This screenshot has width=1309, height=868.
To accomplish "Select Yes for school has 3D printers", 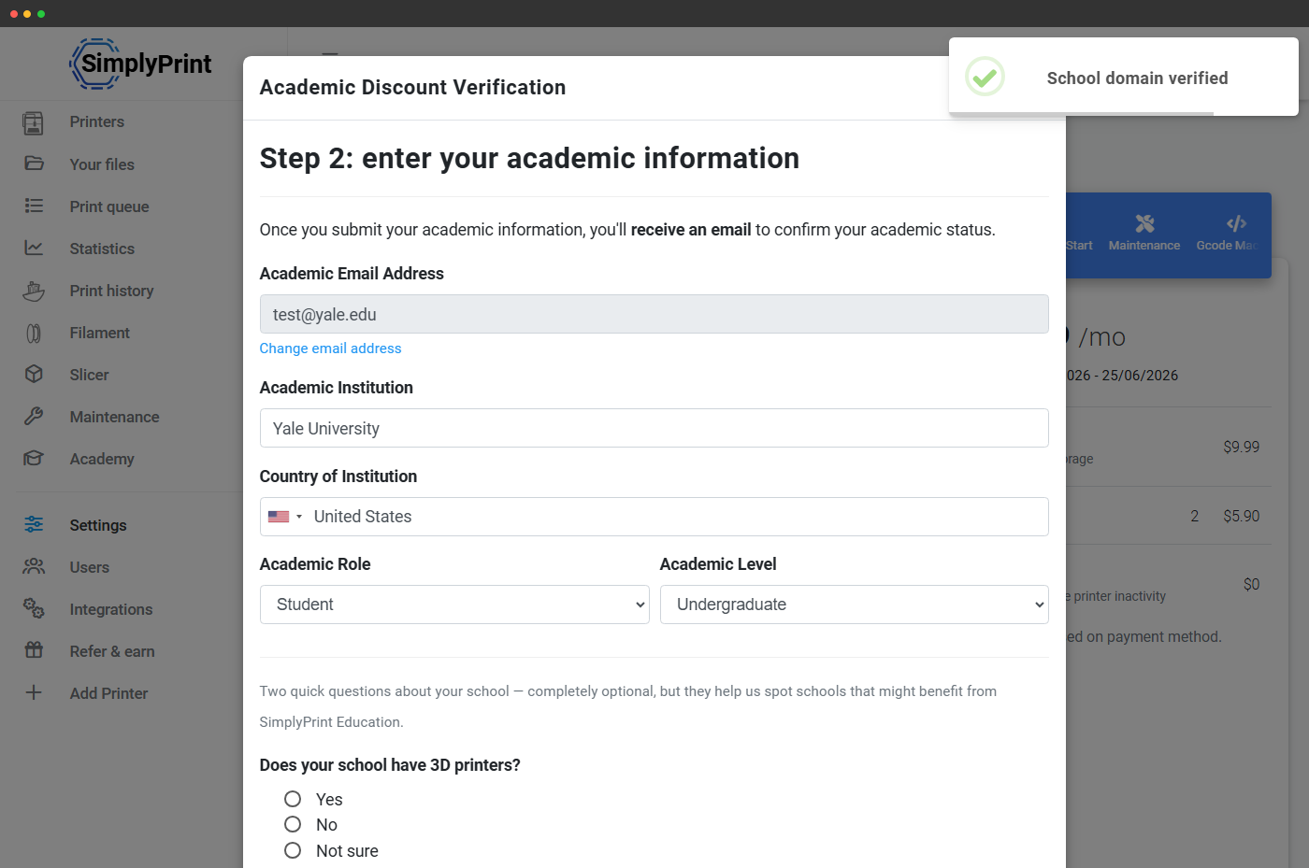I will [x=293, y=799].
